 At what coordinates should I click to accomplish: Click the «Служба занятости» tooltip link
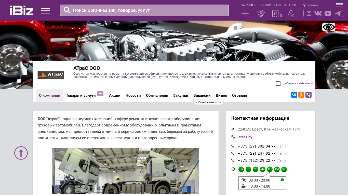click(x=208, y=102)
